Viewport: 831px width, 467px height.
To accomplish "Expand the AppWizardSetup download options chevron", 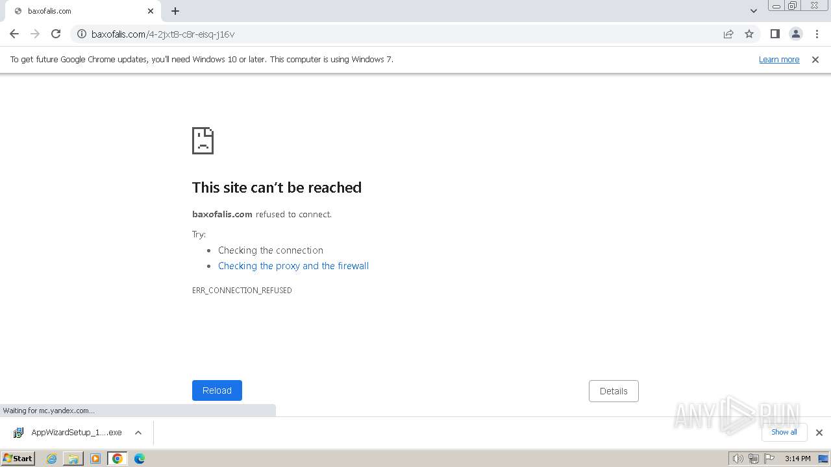I will point(138,433).
